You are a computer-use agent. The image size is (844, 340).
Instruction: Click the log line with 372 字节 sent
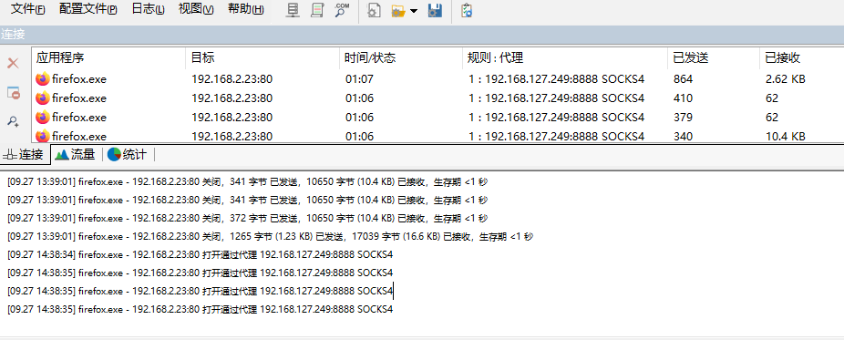(248, 218)
